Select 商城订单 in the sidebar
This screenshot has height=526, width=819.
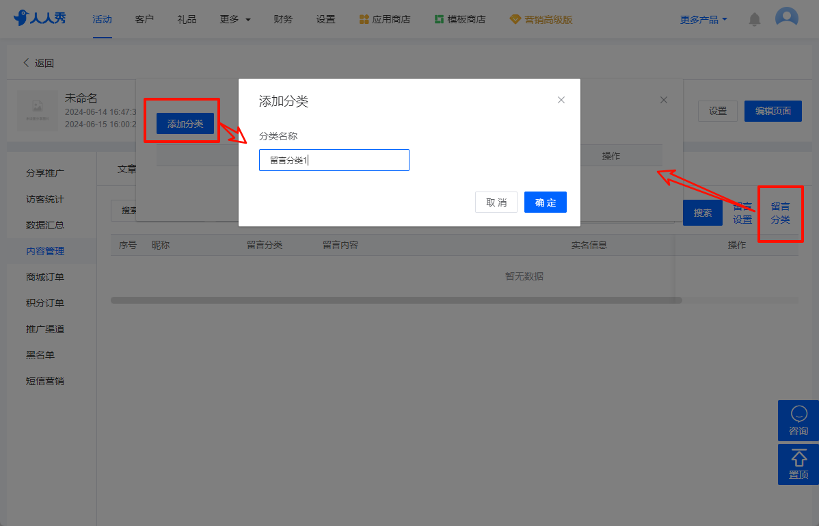click(45, 277)
